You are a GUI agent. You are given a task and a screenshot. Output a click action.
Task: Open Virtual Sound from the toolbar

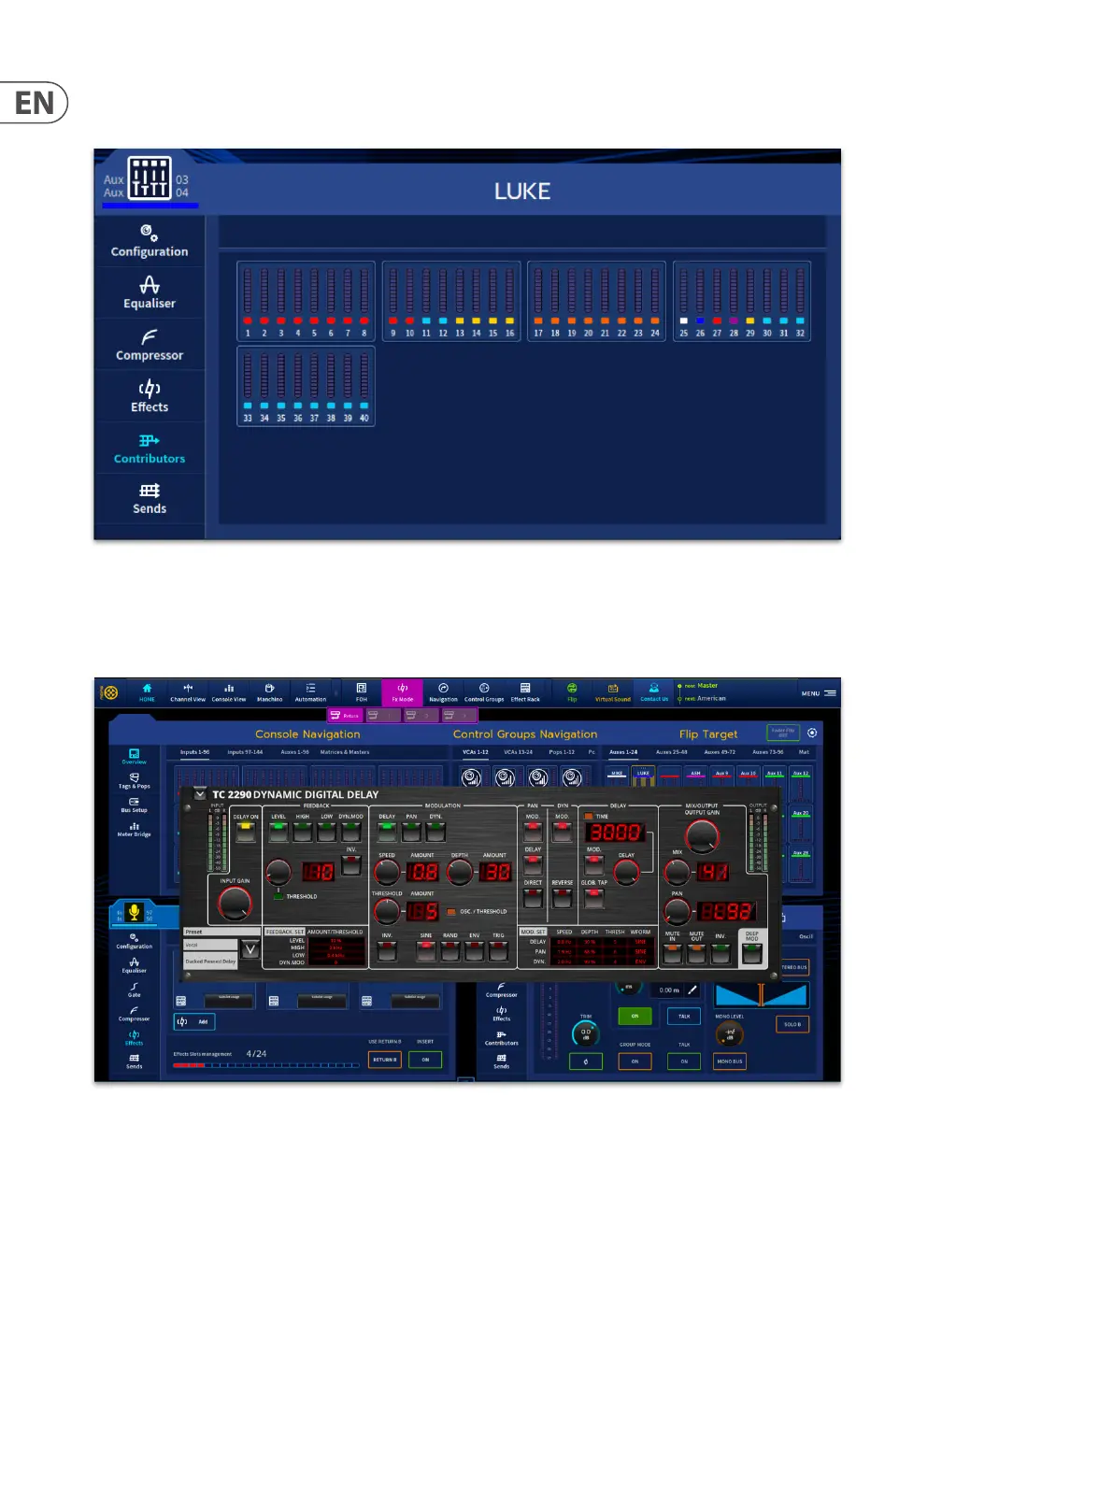(613, 691)
